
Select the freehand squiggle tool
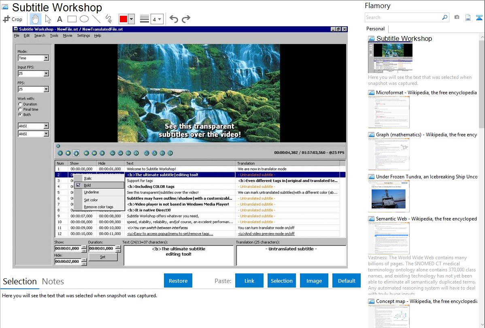tap(108, 19)
